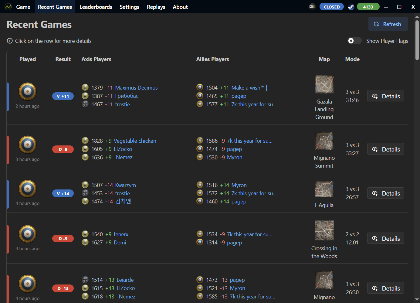Click the Wehrmacht faction icon next to frostie
Image resolution: width=420 pixels, height=303 pixels.
85,104
